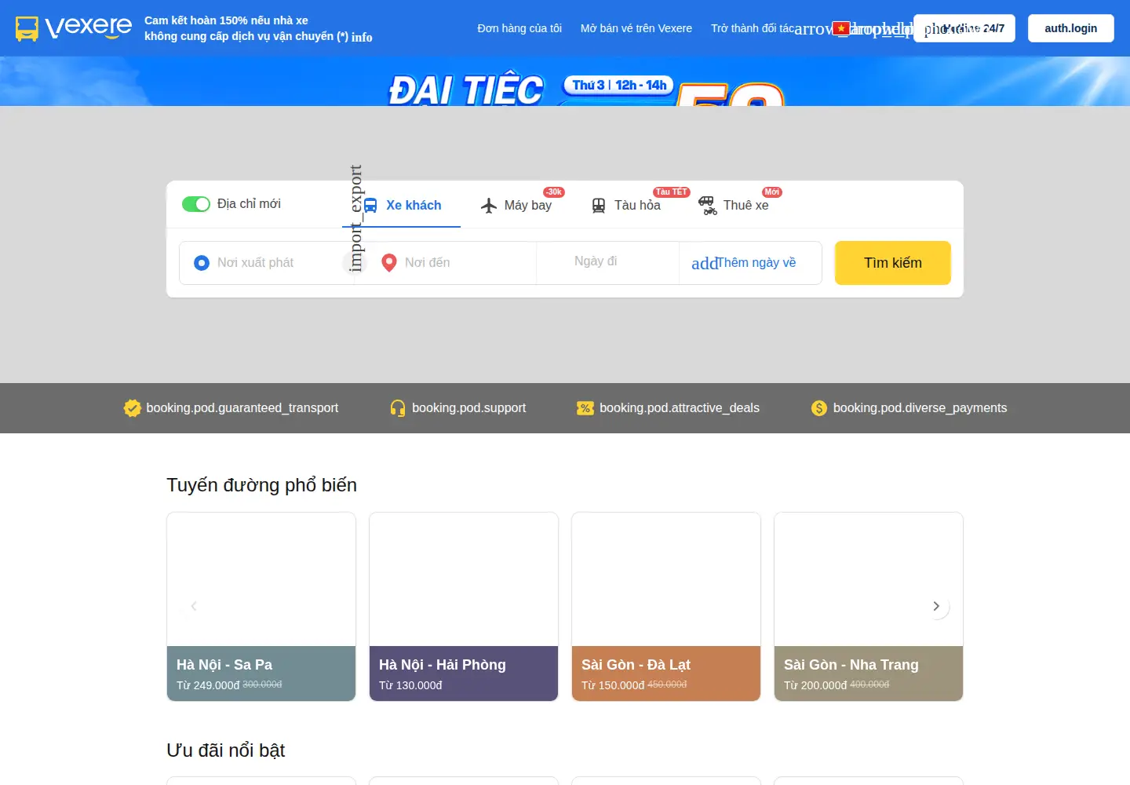Click the next arrow on popular routes
Viewport: 1130px width, 785px height.
tap(936, 606)
